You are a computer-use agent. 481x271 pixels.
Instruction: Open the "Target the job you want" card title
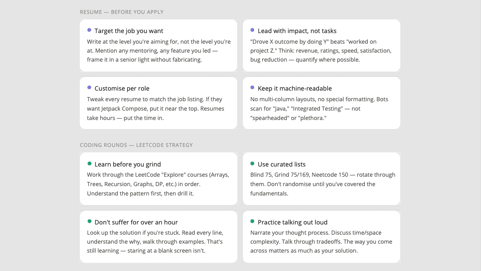coord(129,31)
